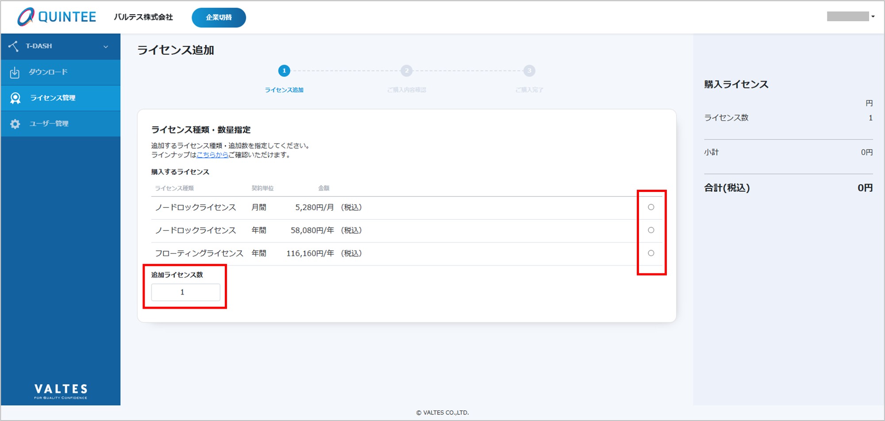Click the © VALTES CO.,LTD. footer text
The image size is (885, 421).
[442, 413]
